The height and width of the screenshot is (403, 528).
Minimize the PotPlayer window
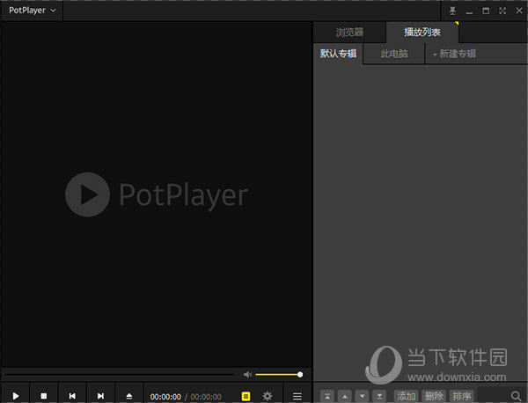[469, 11]
